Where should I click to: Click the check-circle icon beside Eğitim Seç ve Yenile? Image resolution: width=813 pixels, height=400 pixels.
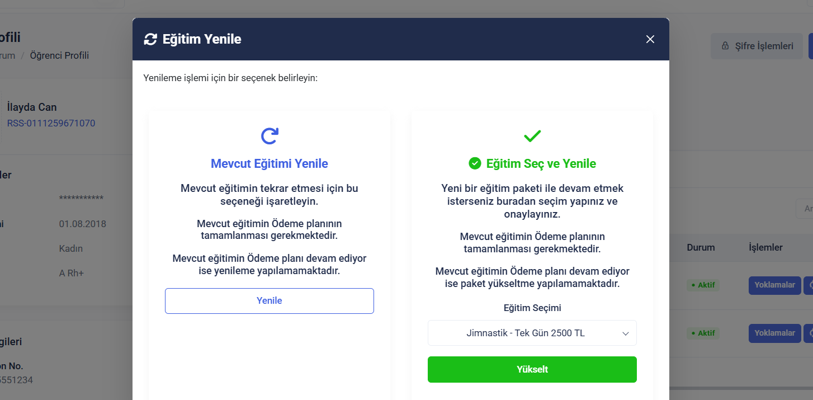tap(475, 163)
